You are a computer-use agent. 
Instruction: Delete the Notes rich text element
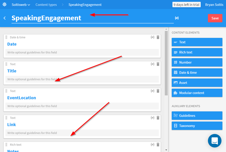pos(158,144)
